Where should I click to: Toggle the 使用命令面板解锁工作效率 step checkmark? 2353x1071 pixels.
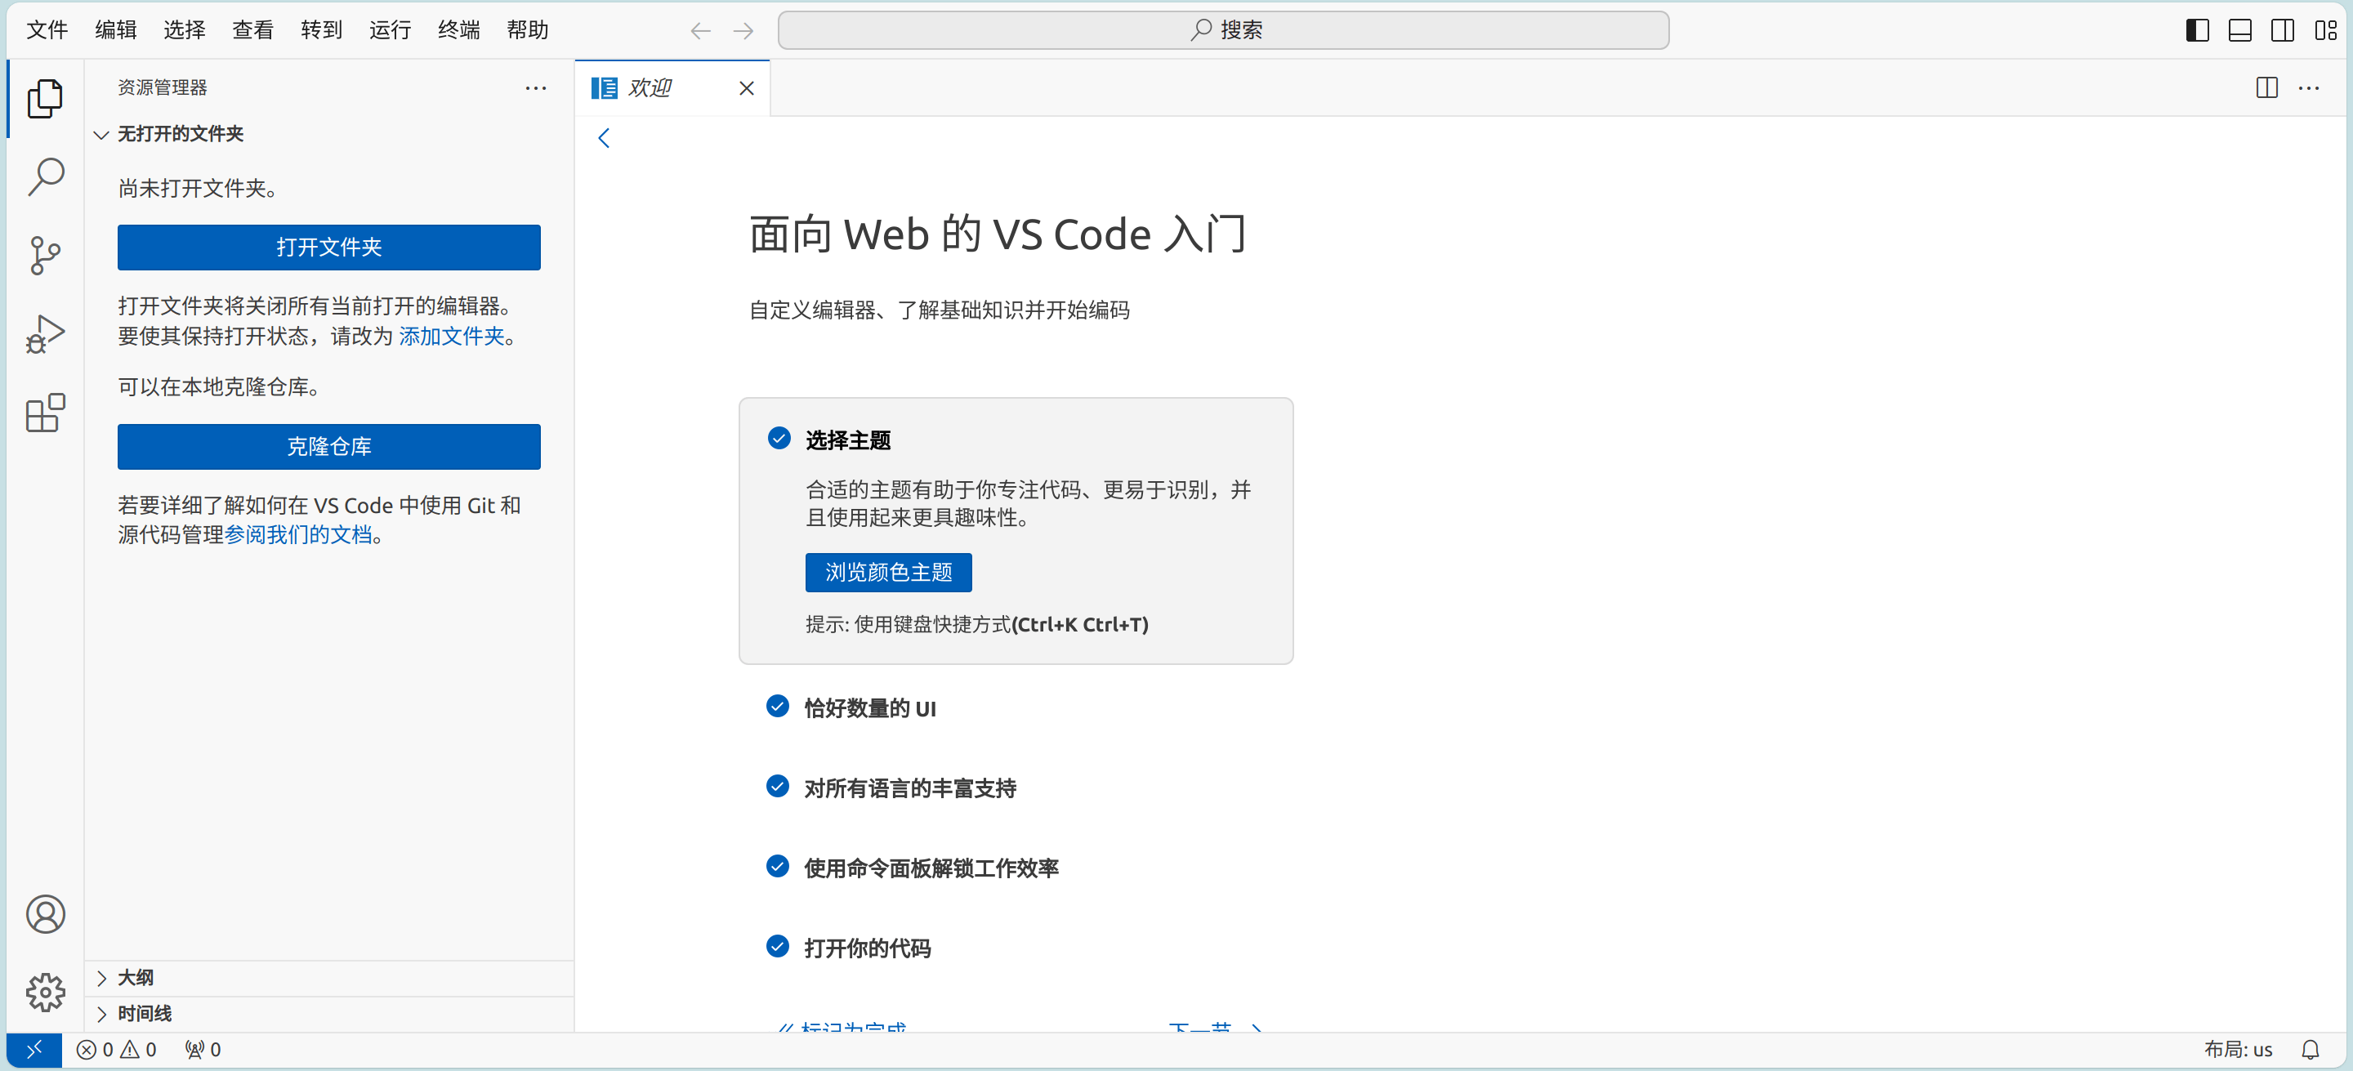click(777, 866)
